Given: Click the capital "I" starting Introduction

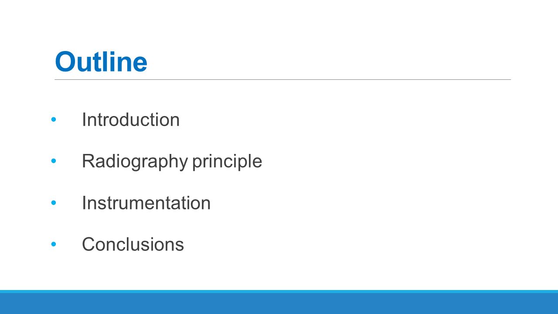Looking at the screenshot, I should pyautogui.click(x=84, y=120).
